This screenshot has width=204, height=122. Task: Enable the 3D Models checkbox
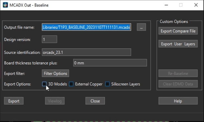coord(44,84)
